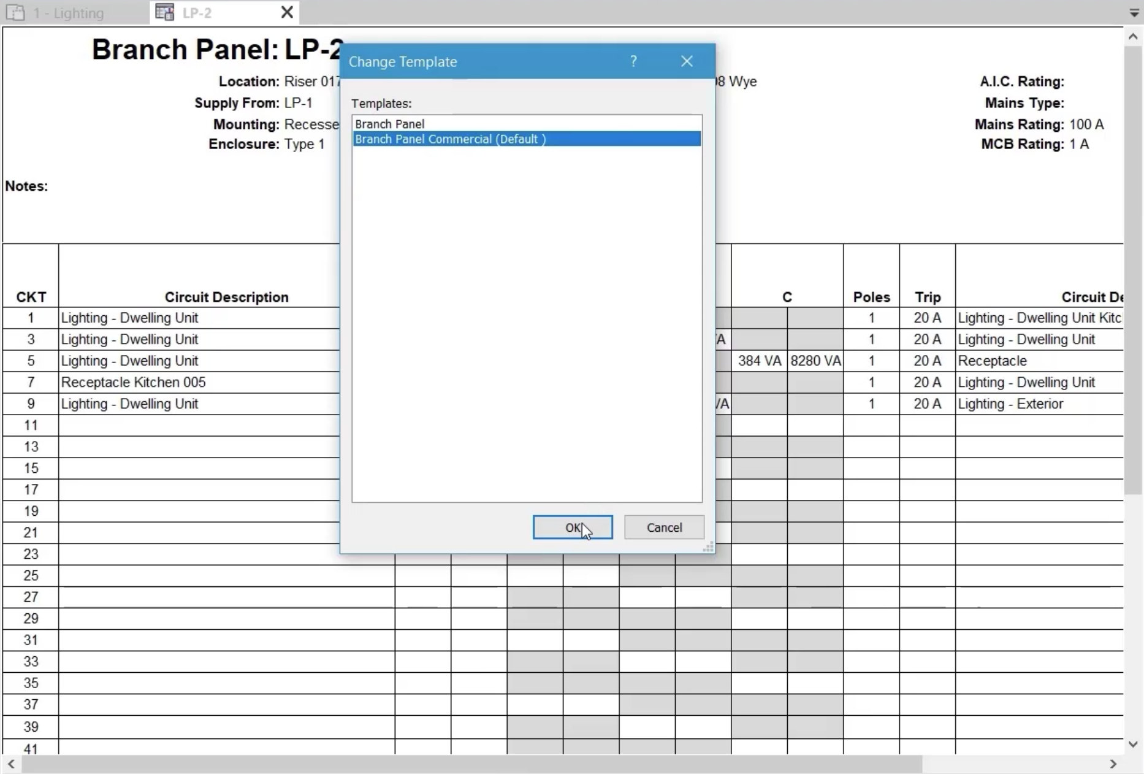Click Lighting - Dwelling Unit Kitc description
1144x774 pixels.
click(x=1039, y=318)
